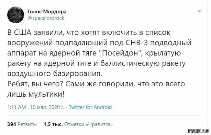Click the word "Посейдон" in tweet
Viewport: 211px width, 135px height.
tap(121, 53)
